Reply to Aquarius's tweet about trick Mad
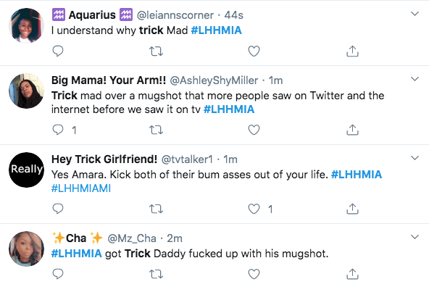The image size is (429, 287). (58, 51)
